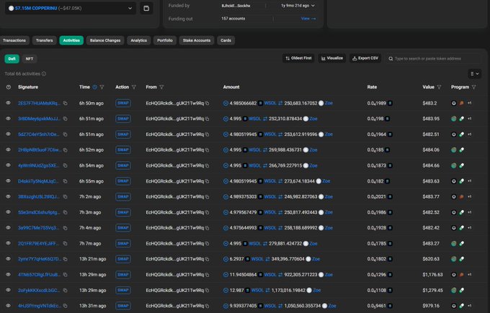This screenshot has width=490, height=313.
Task: Click the View link for Funding out
Action: click(x=308, y=19)
